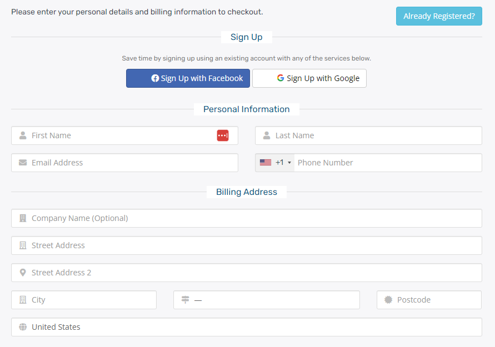Click the Facebook logo on the blue button

[154, 78]
